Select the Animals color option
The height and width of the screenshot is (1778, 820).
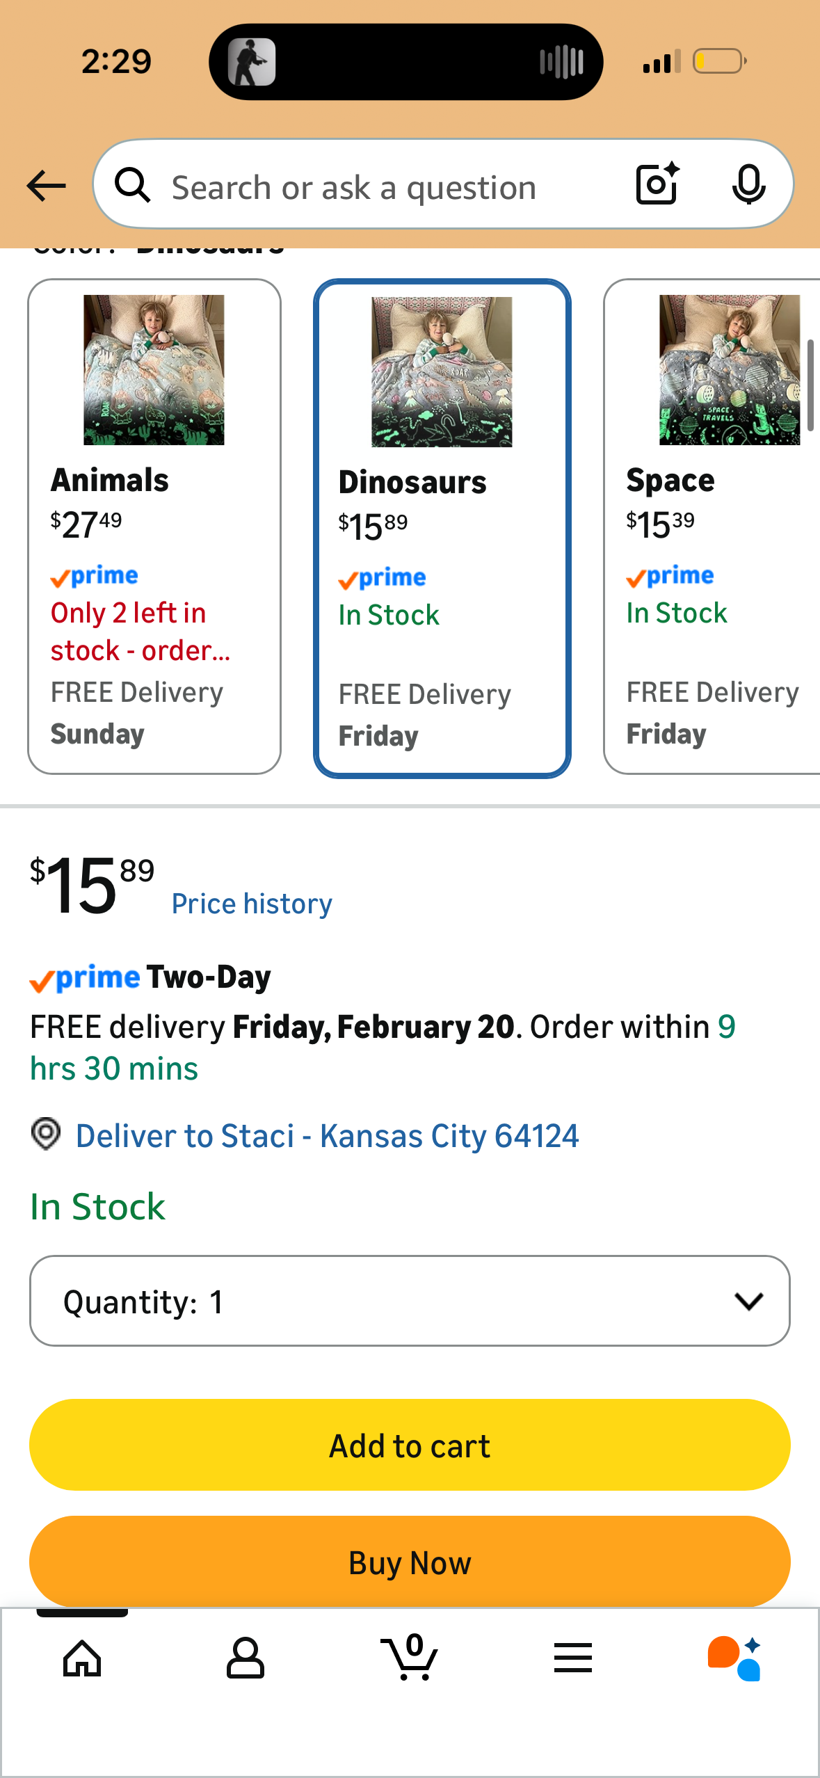(x=154, y=526)
